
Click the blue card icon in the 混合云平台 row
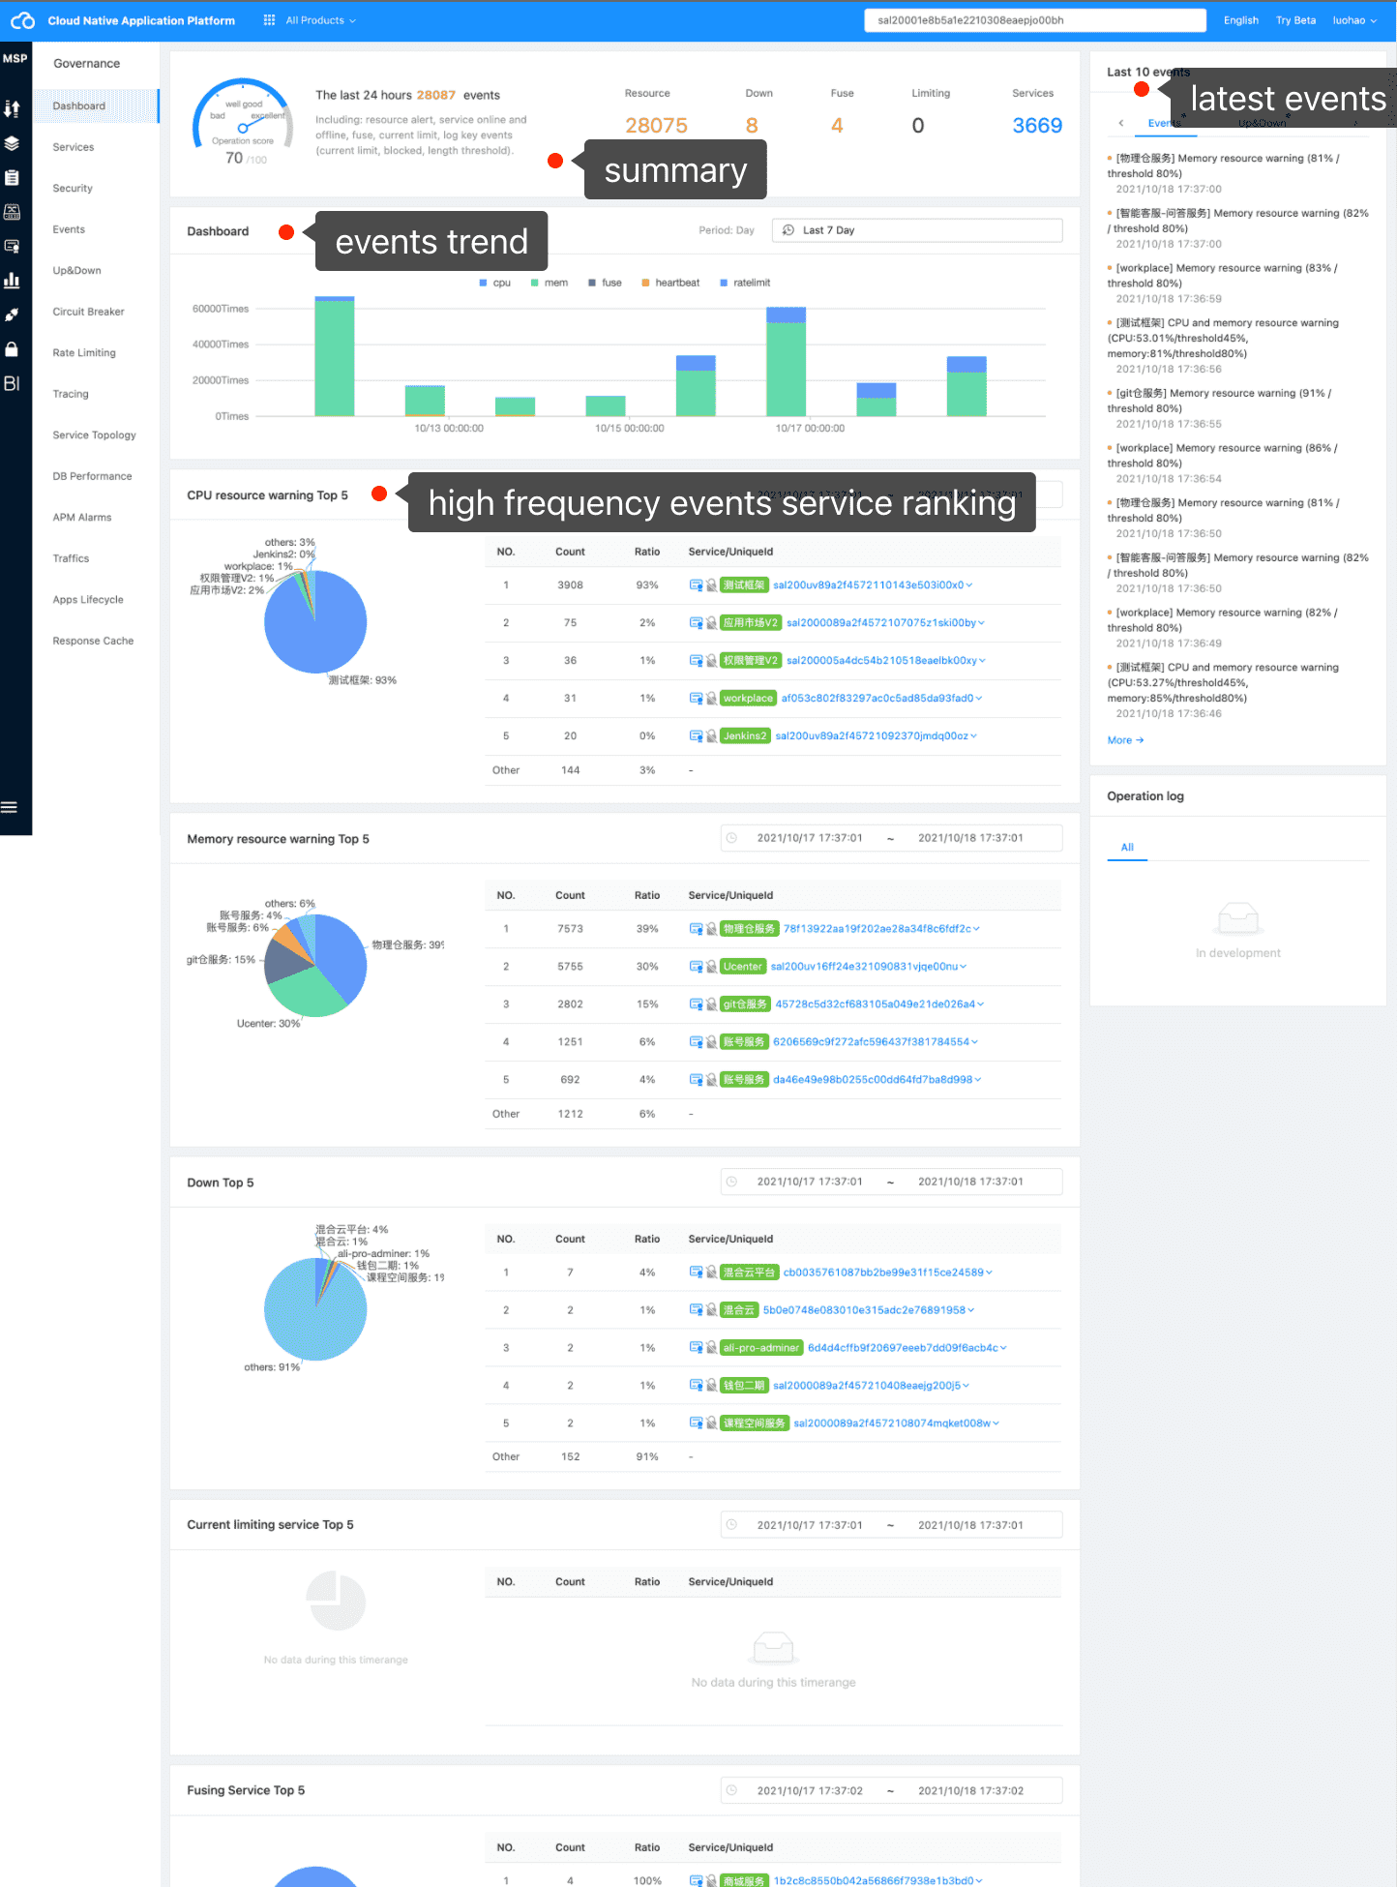click(696, 1273)
